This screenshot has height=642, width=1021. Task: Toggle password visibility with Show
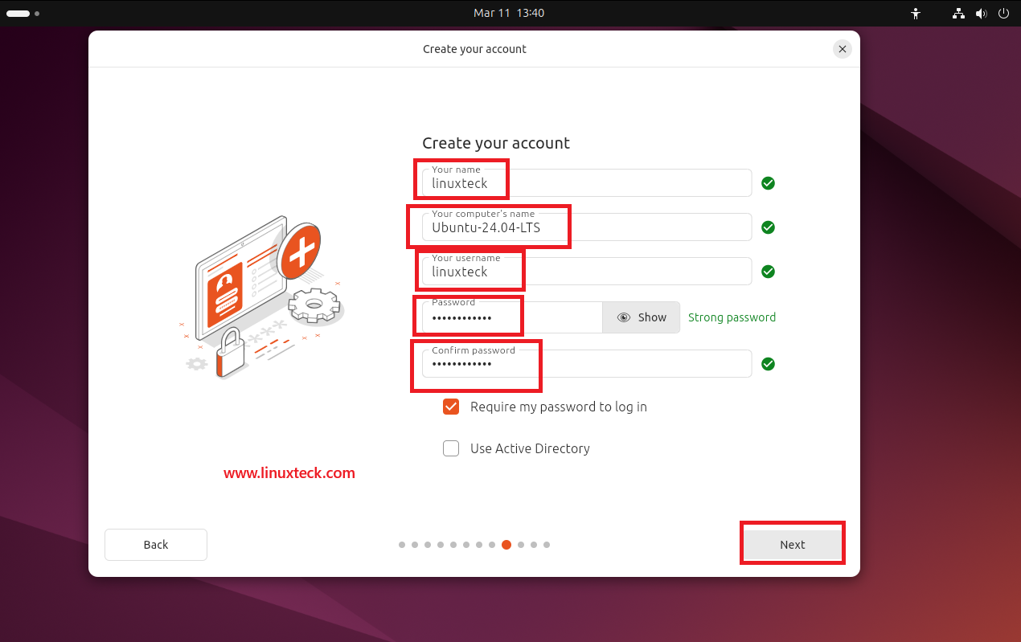tap(641, 317)
